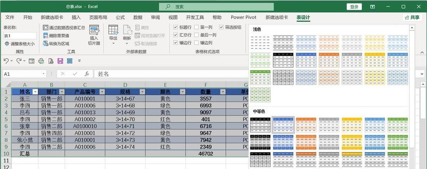Switch to the 公式 (Formulas) tab
Image resolution: width=427 pixels, height=169 pixels.
pyautogui.click(x=120, y=17)
